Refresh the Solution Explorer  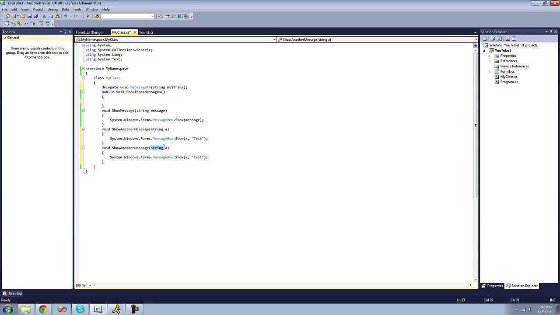(x=499, y=38)
